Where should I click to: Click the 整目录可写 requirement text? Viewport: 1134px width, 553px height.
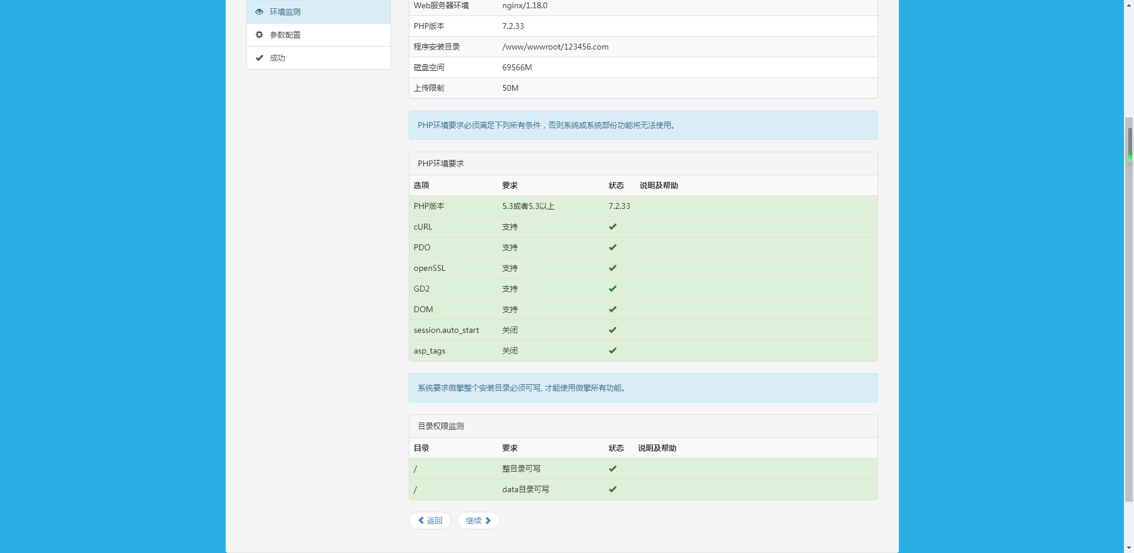[521, 469]
